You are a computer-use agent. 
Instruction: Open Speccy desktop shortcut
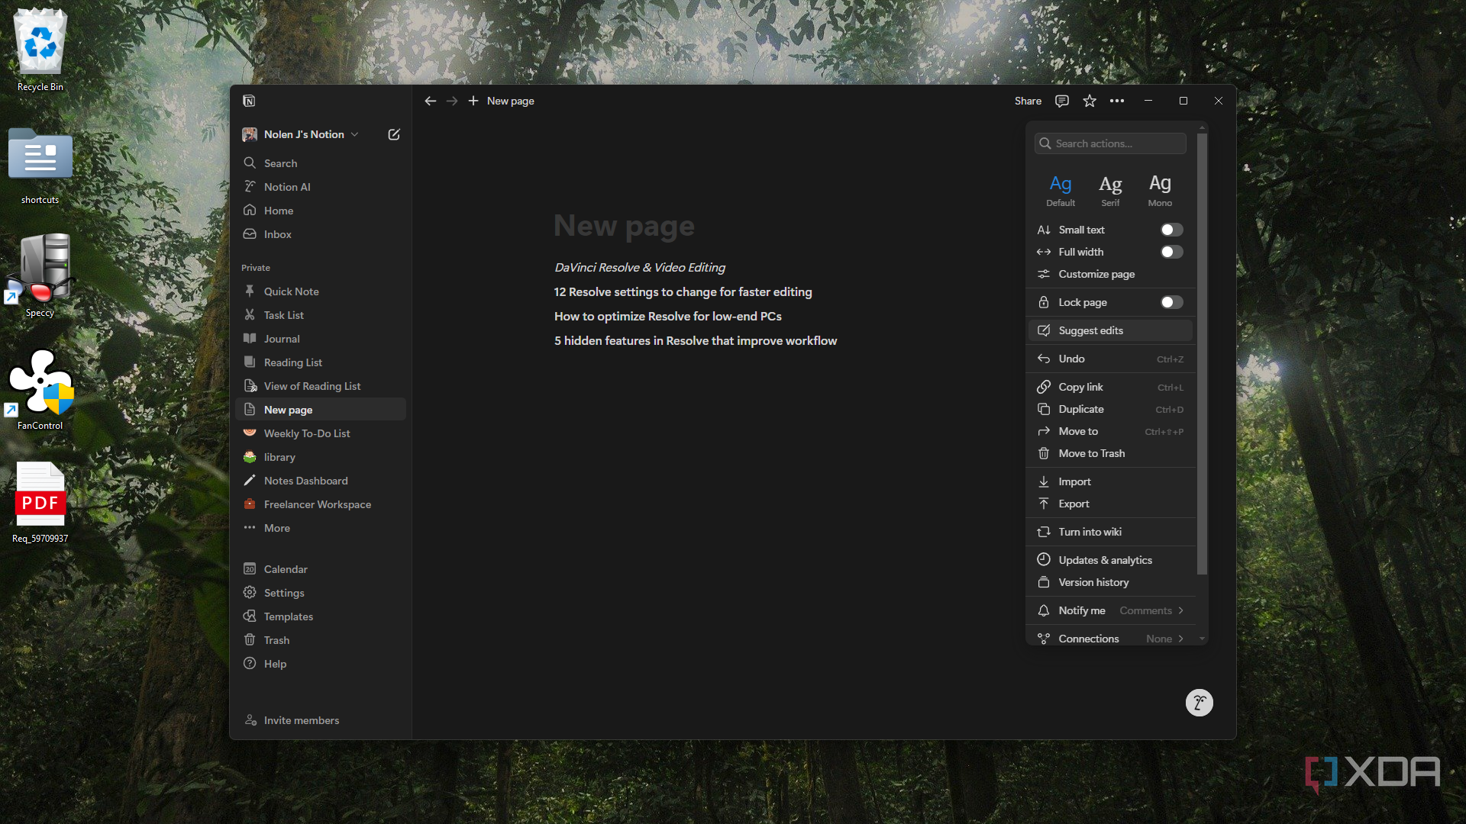[40, 275]
